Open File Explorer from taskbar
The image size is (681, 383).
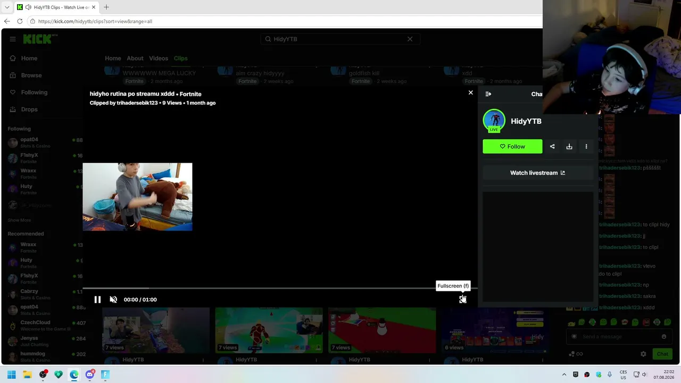coord(27,374)
